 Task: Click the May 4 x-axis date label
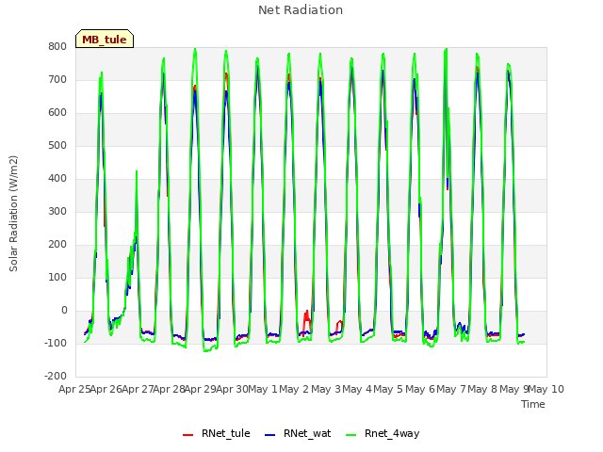(357, 389)
